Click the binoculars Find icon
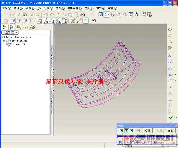This screenshot has height=148, width=178. pos(83,14)
